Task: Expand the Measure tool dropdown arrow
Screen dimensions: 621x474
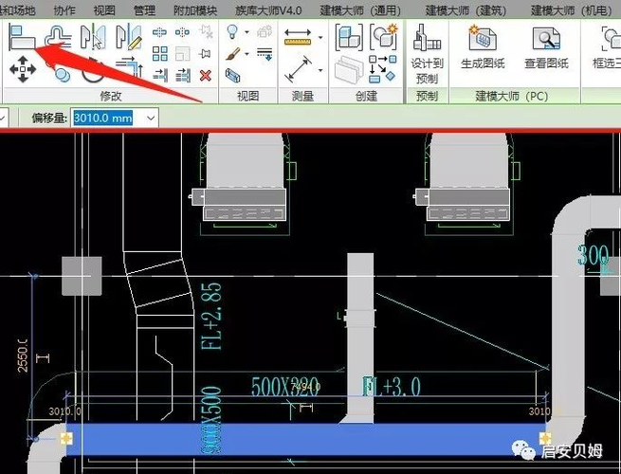Action: click(320, 38)
